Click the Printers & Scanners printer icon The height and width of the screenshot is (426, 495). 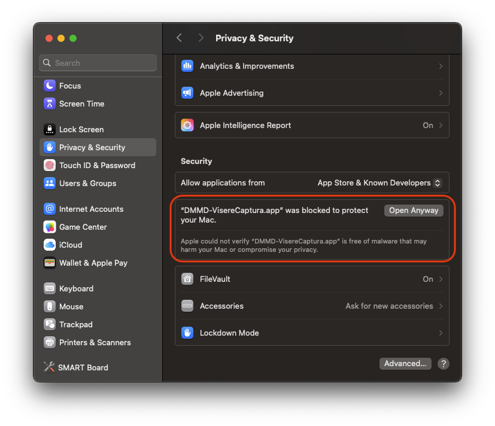(x=50, y=342)
